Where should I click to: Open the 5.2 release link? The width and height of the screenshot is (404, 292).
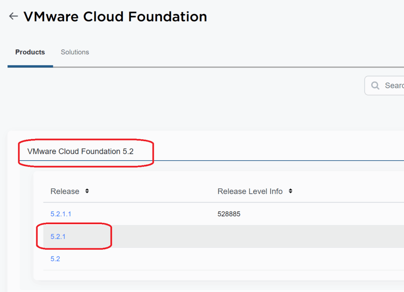55,259
